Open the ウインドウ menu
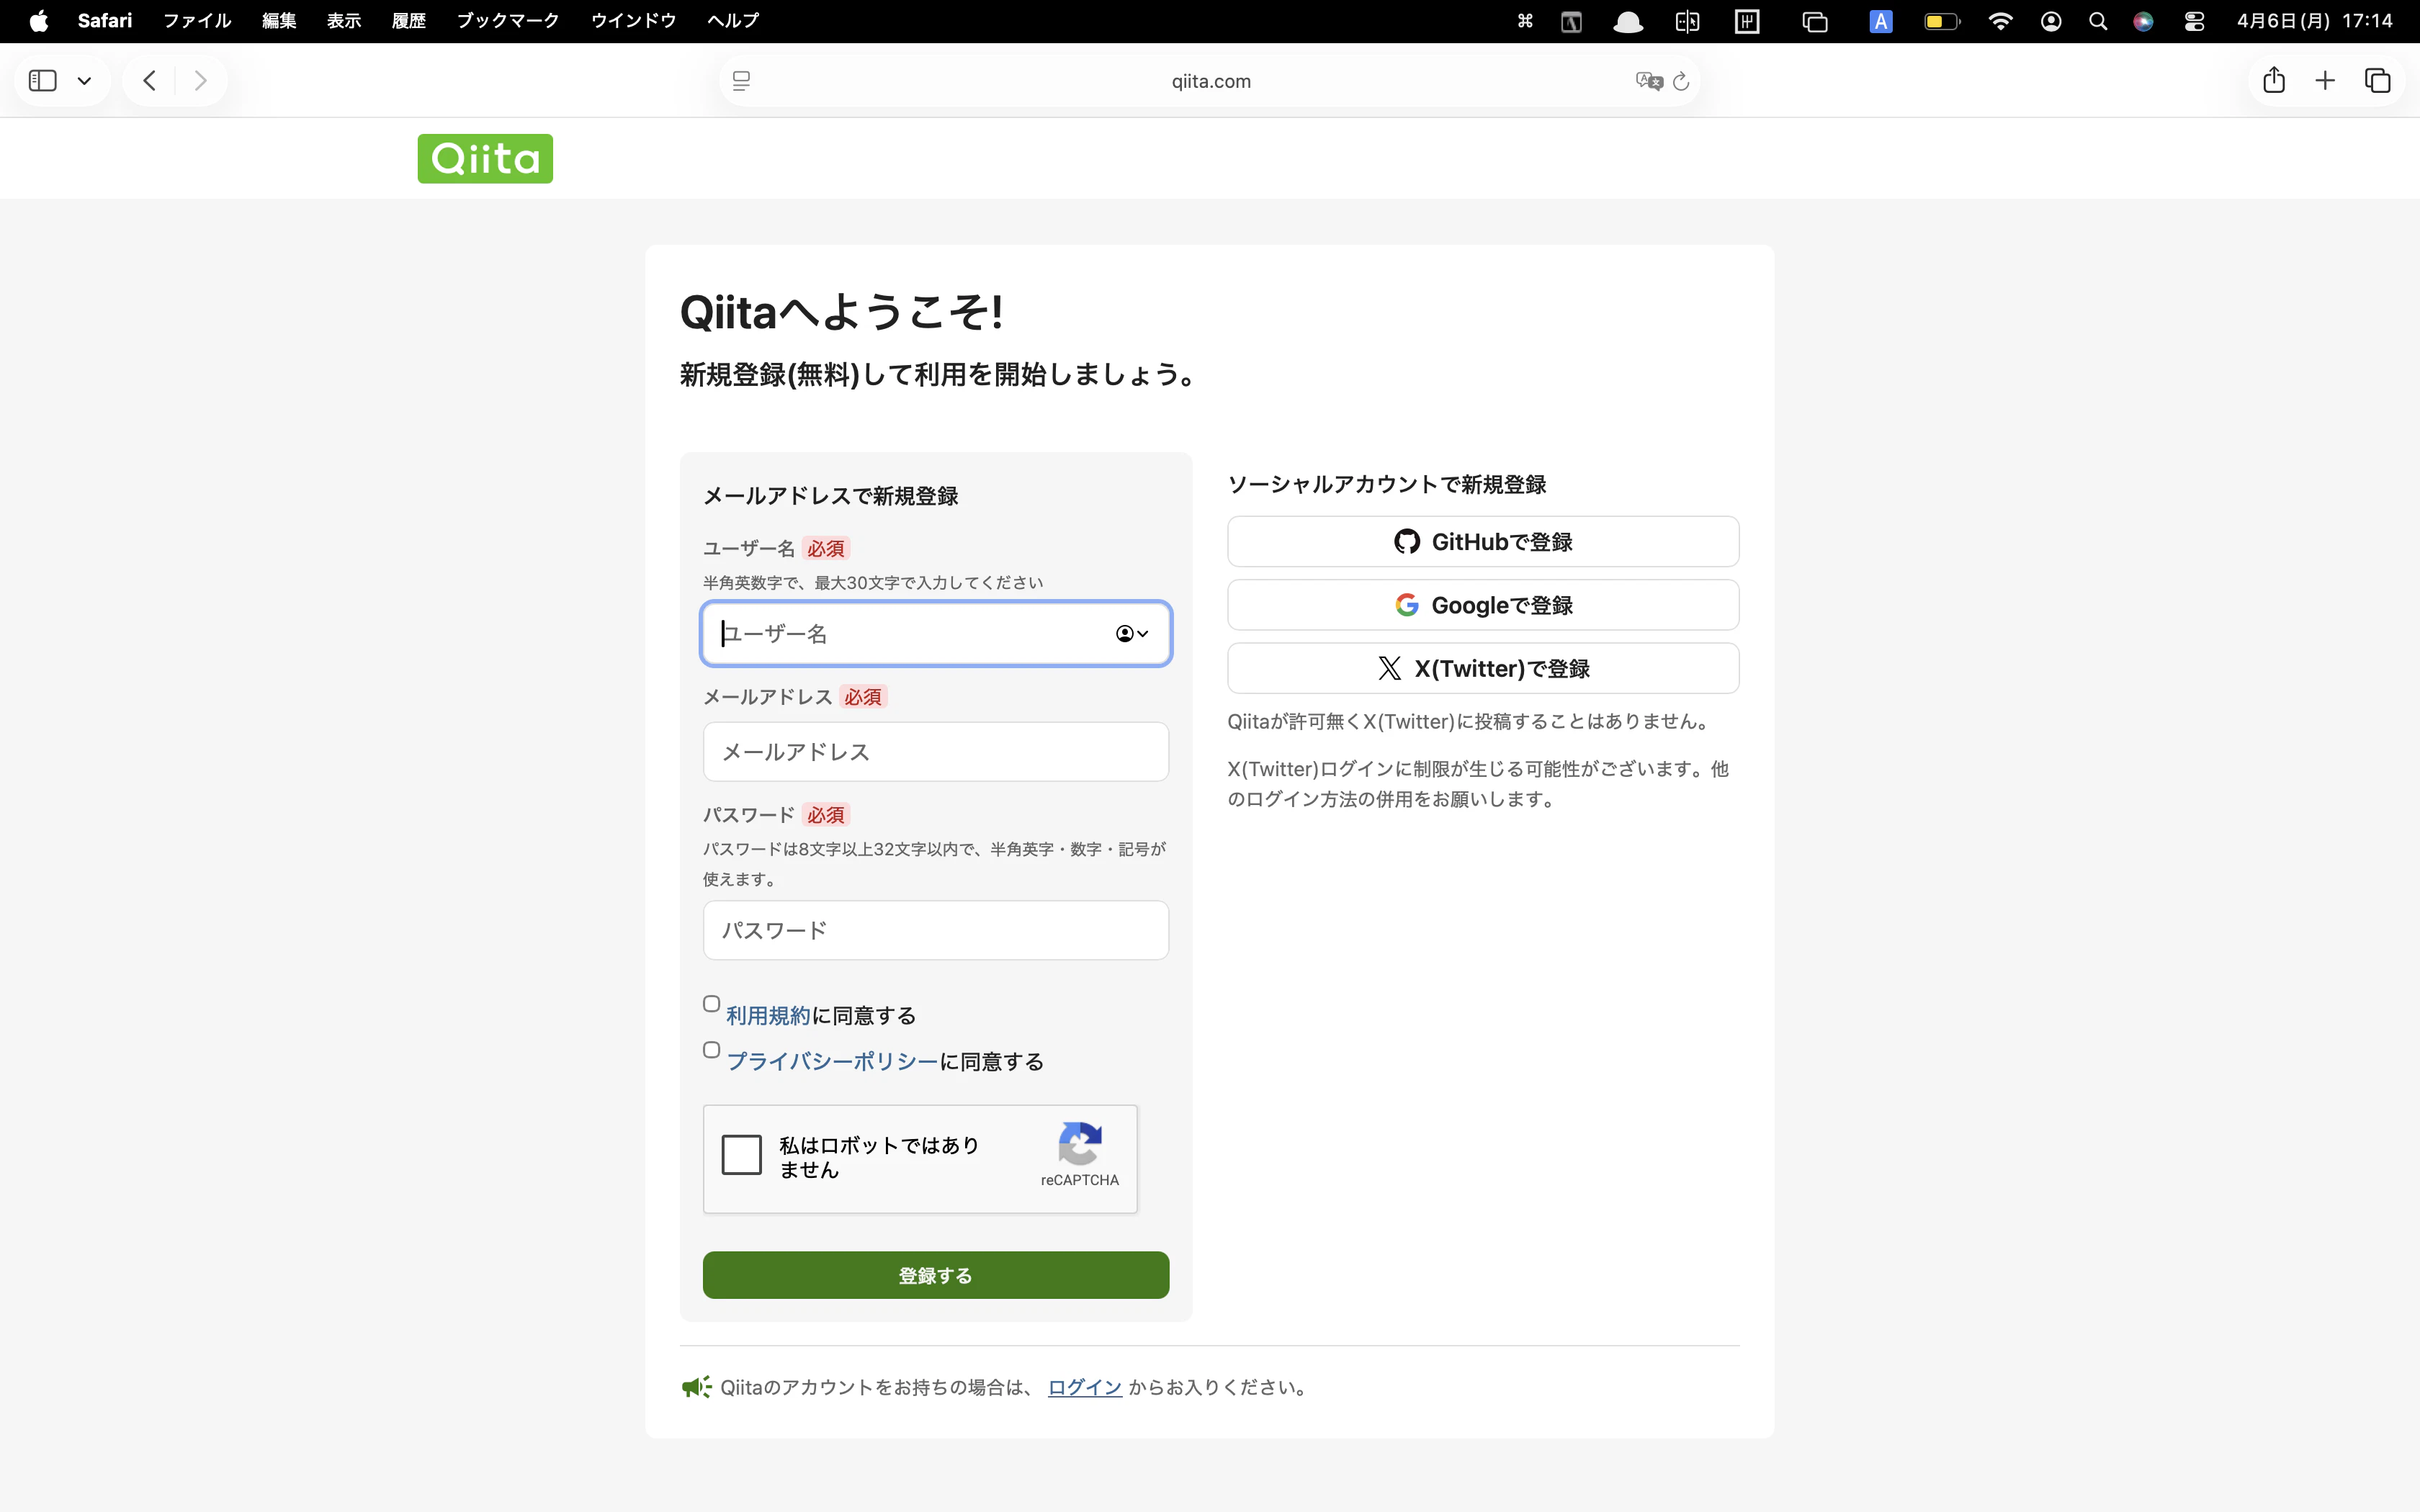This screenshot has height=1512, width=2420. click(x=633, y=21)
